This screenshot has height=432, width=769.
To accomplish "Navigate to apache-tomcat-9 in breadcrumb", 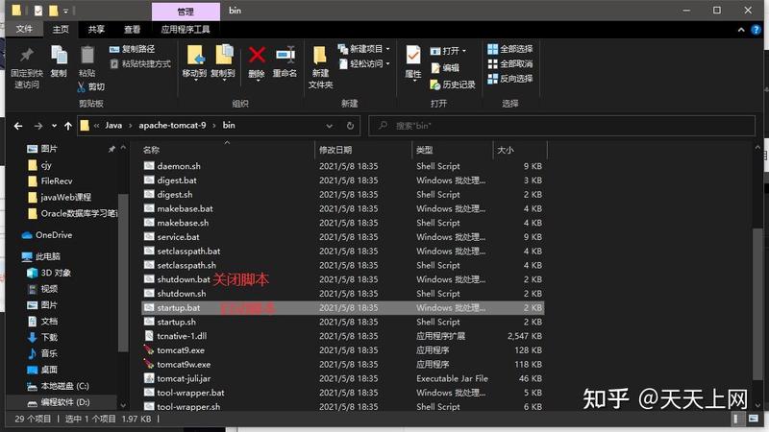I will pyautogui.click(x=172, y=126).
